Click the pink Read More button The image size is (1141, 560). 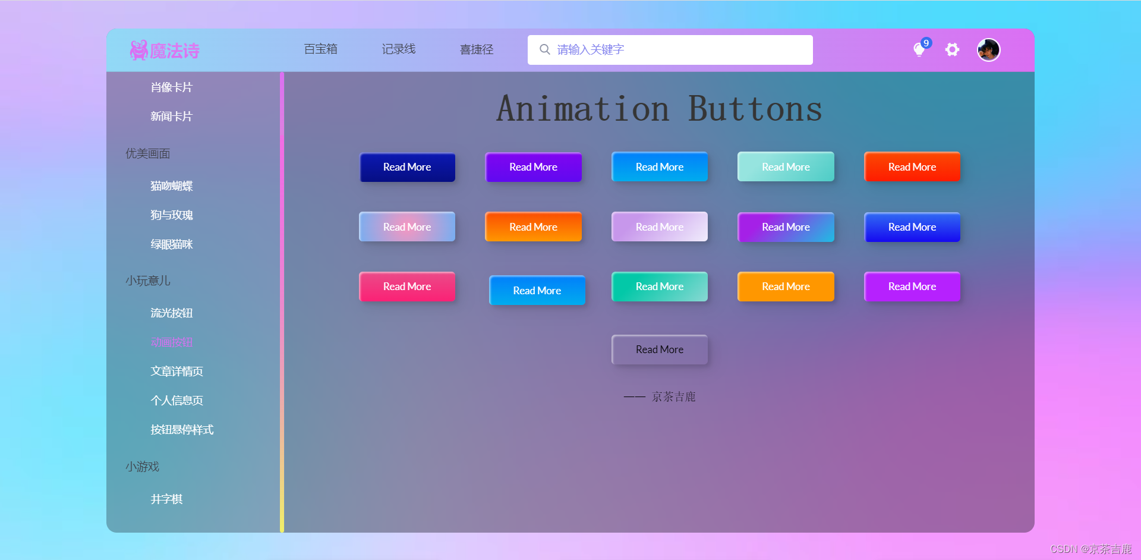coord(407,287)
